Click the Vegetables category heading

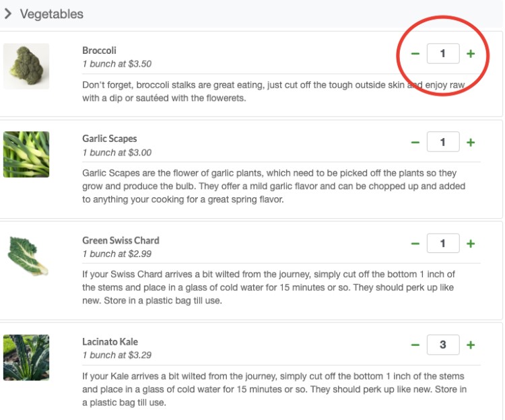click(x=52, y=13)
